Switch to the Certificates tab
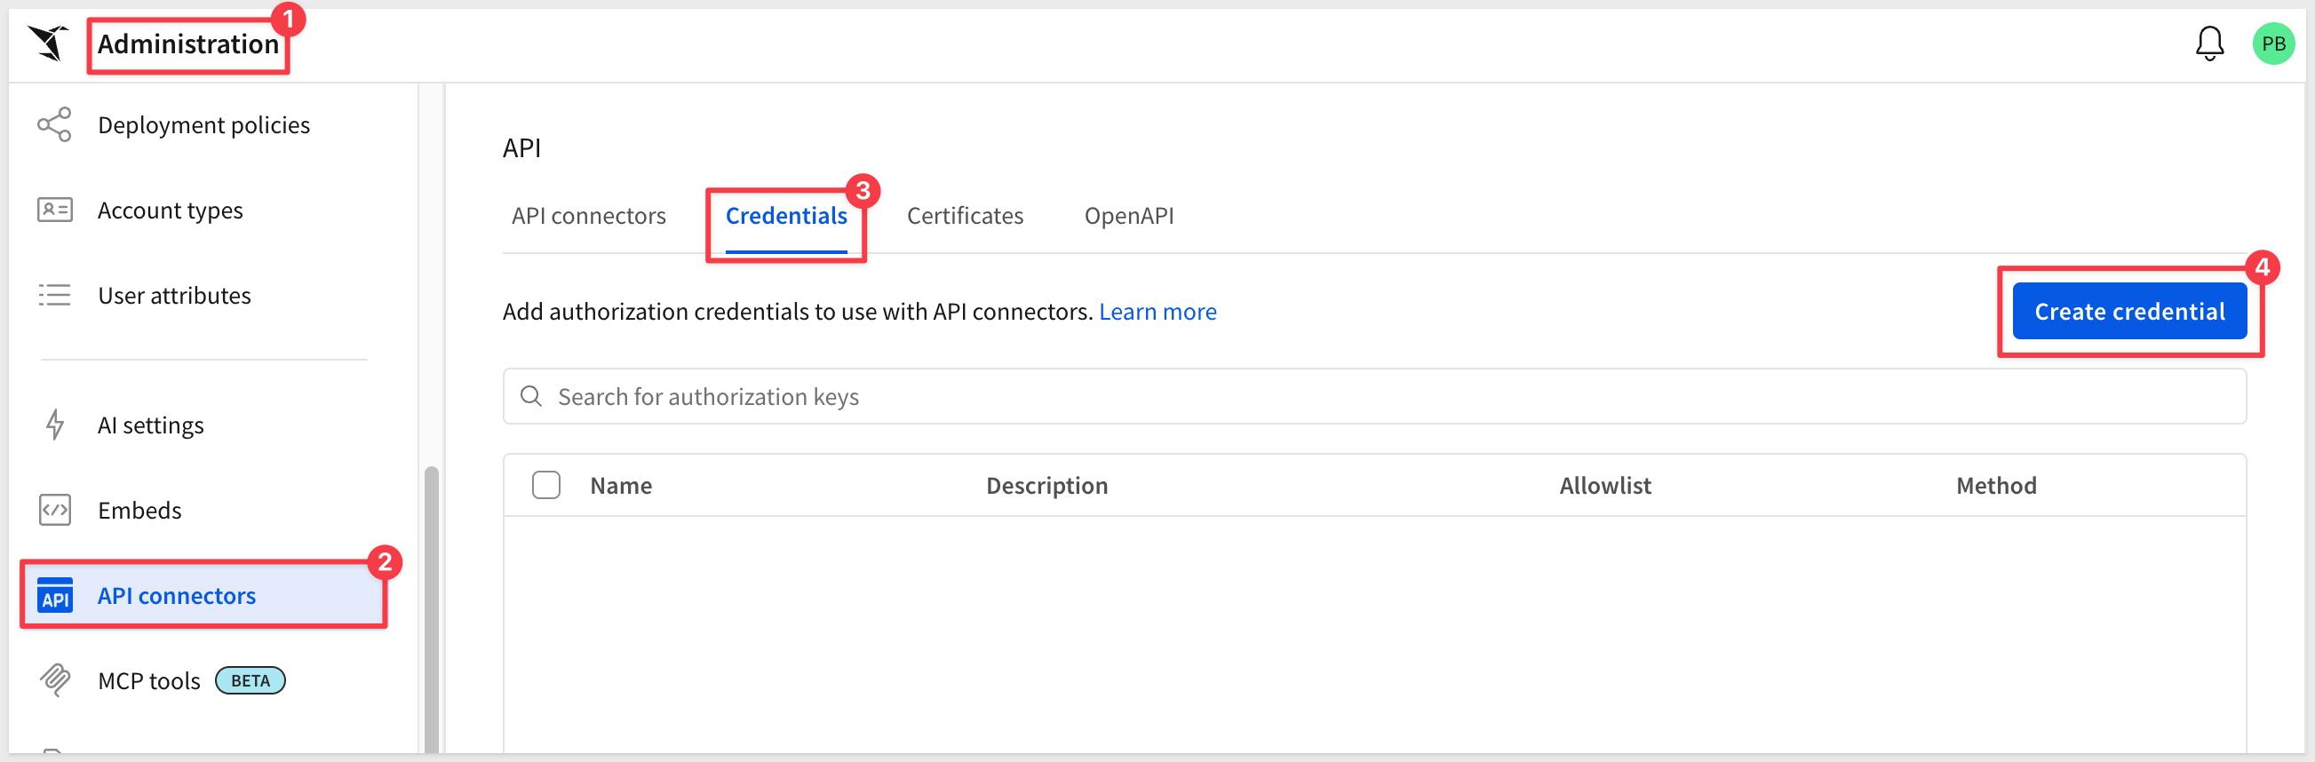 964,216
